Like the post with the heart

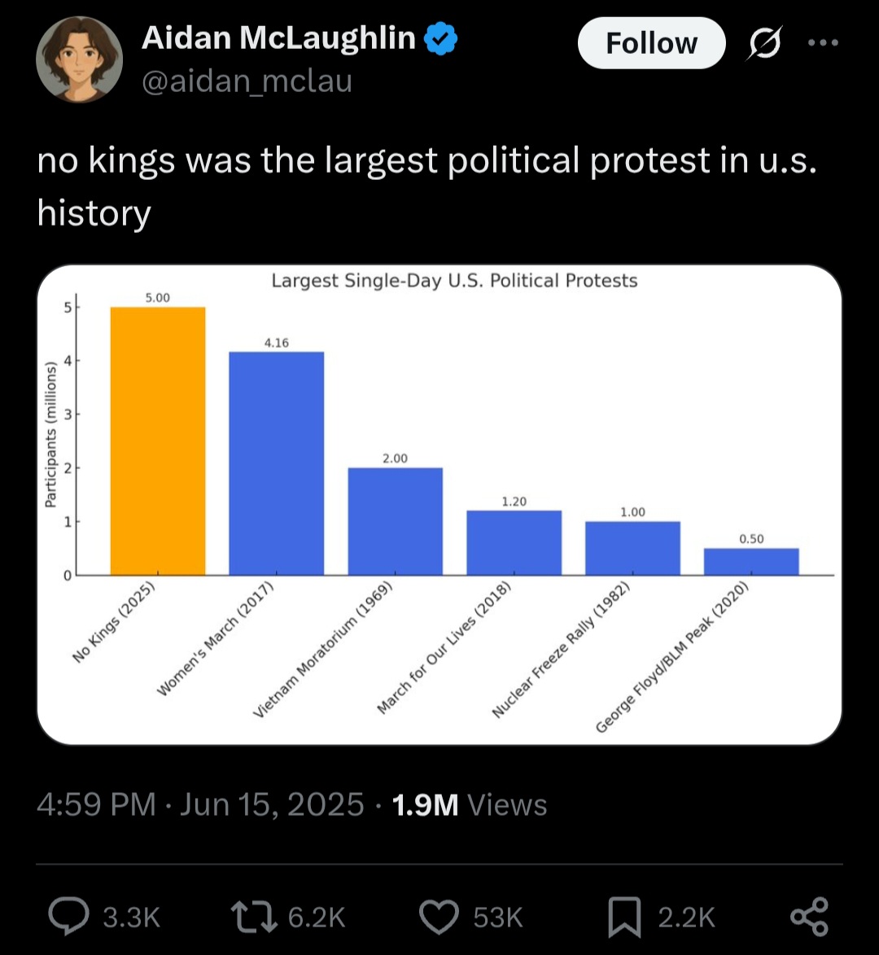click(439, 917)
